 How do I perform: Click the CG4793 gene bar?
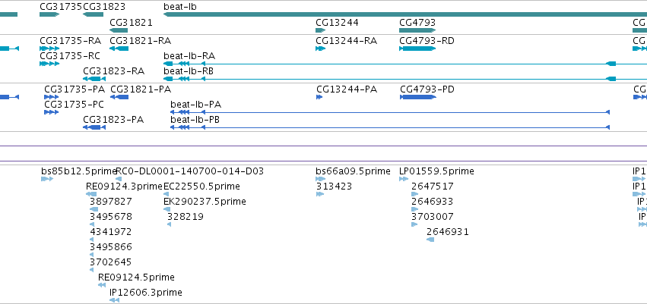(417, 30)
